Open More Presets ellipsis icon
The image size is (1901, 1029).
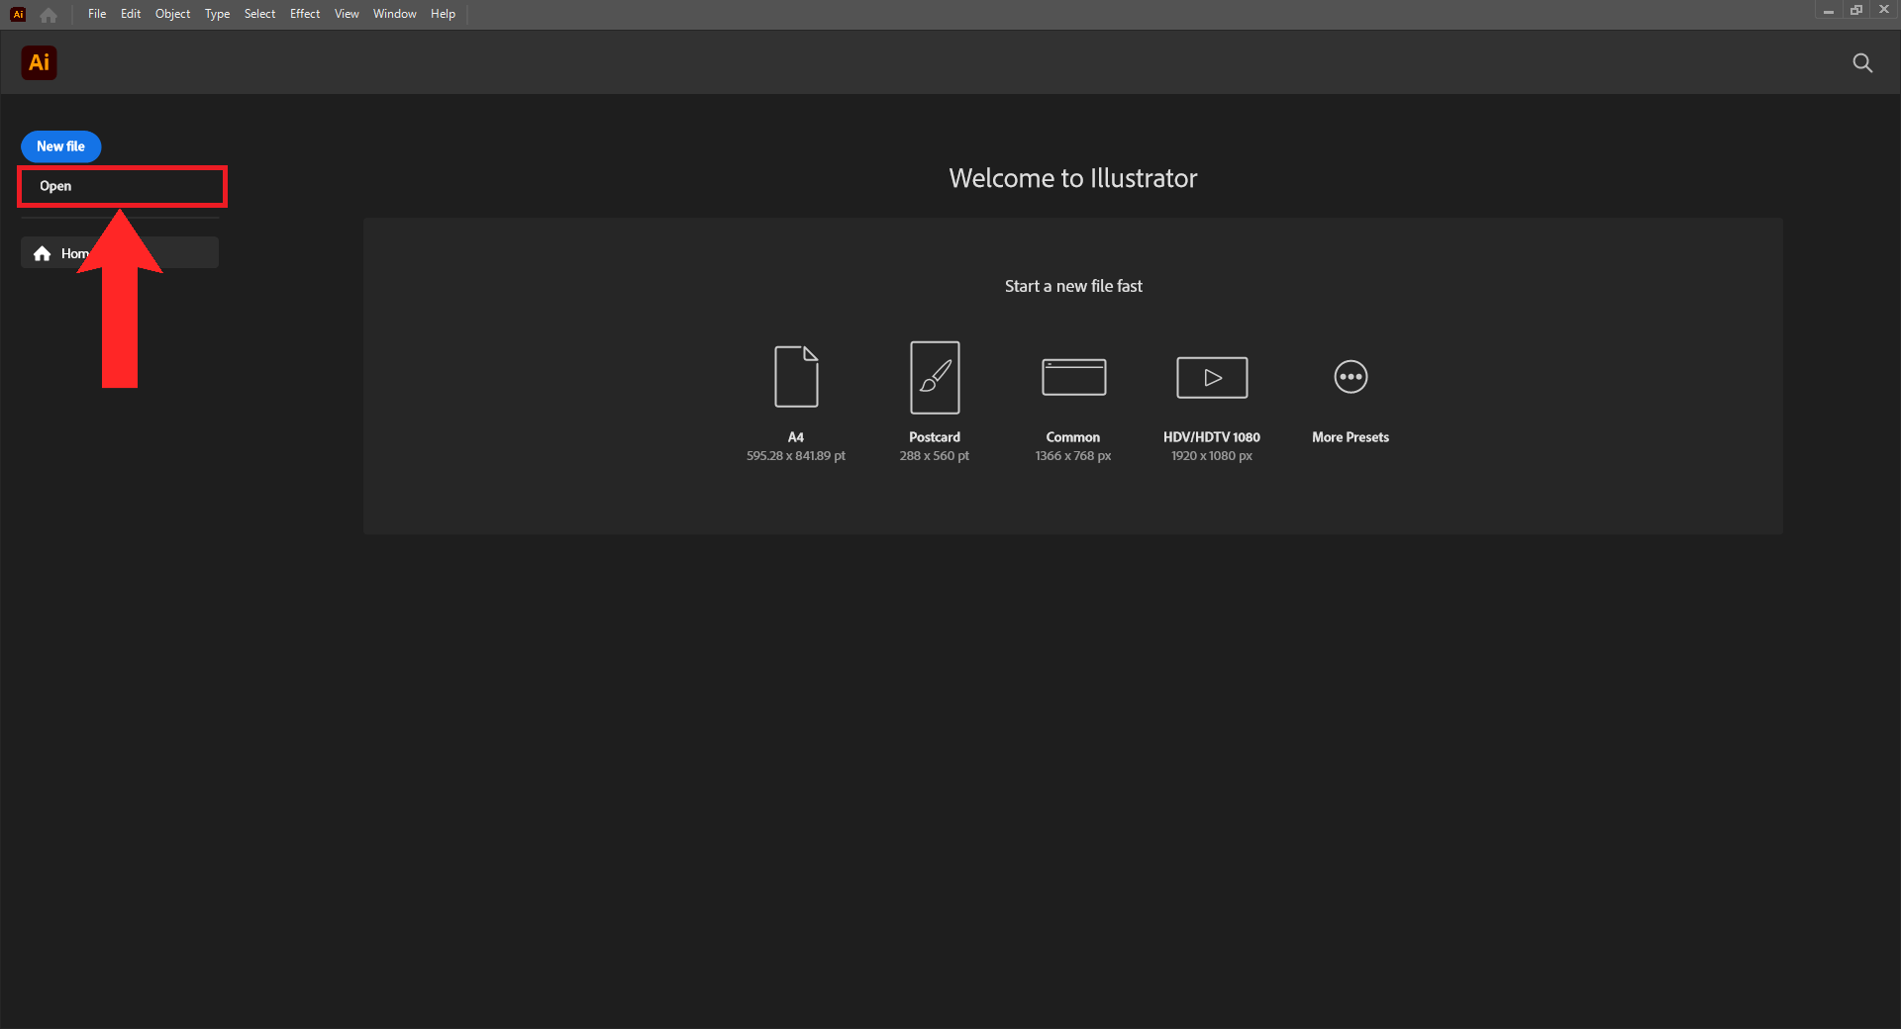[x=1351, y=377]
